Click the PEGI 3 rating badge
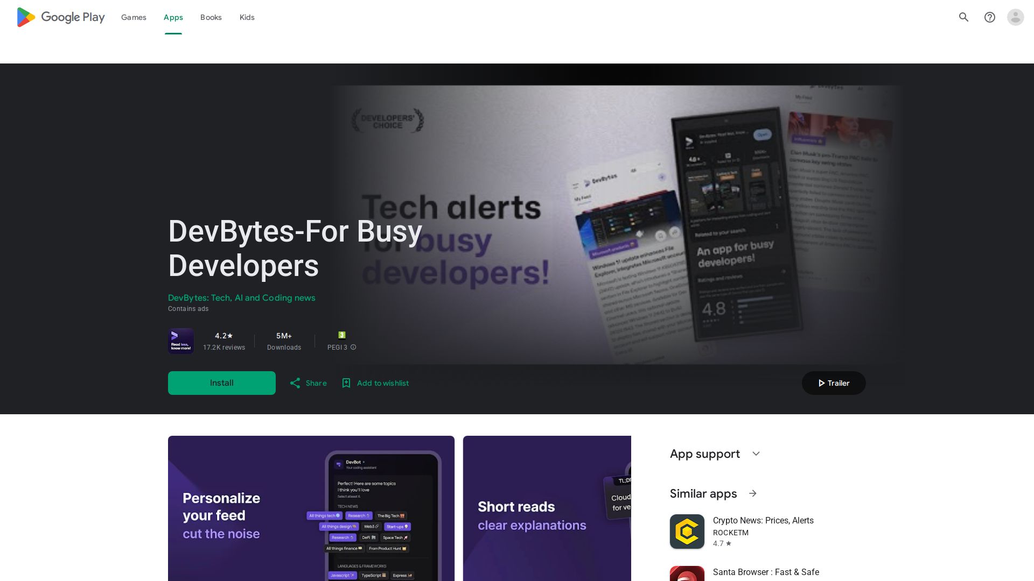Screen dimensions: 1034x581 coord(342,335)
